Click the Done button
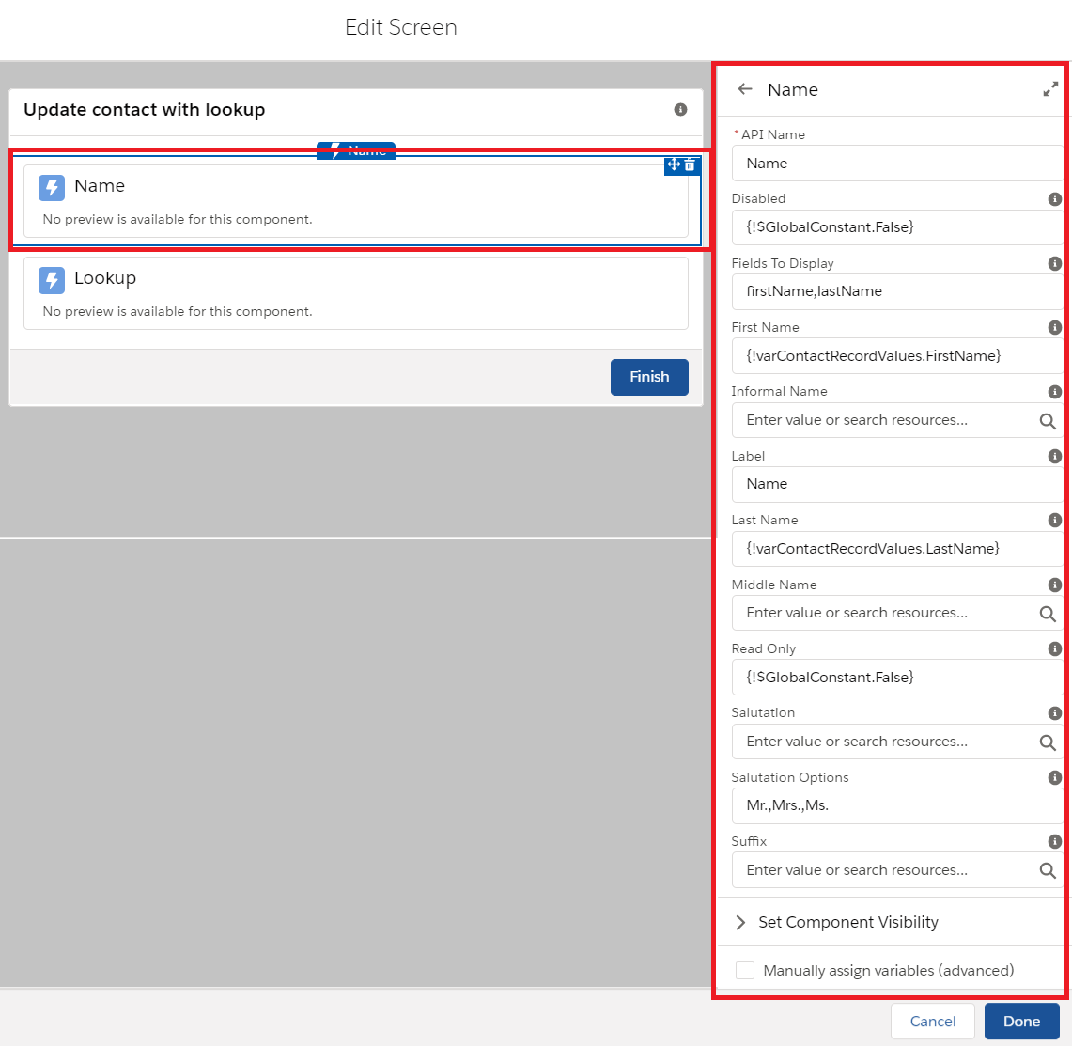The height and width of the screenshot is (1046, 1072). pos(1021,1022)
